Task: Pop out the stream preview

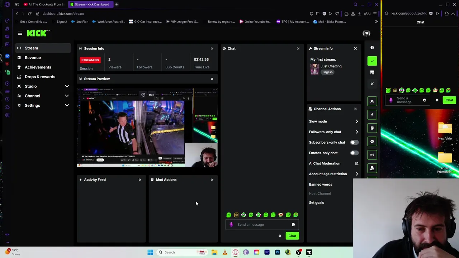Action: tap(143, 95)
